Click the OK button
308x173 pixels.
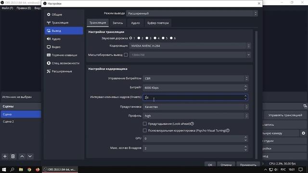point(210,165)
